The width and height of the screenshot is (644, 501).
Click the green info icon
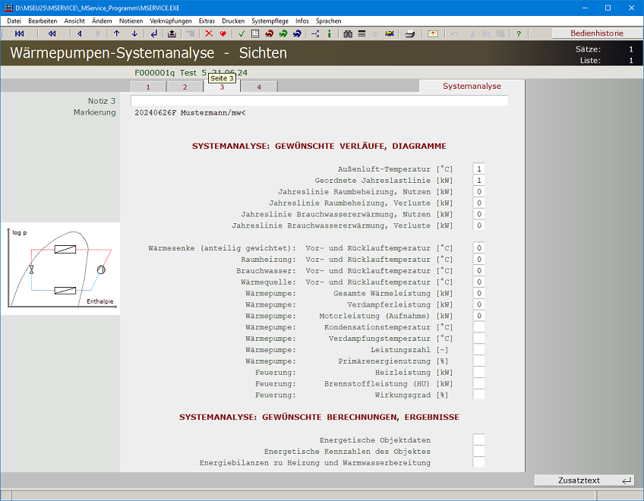[329, 33]
